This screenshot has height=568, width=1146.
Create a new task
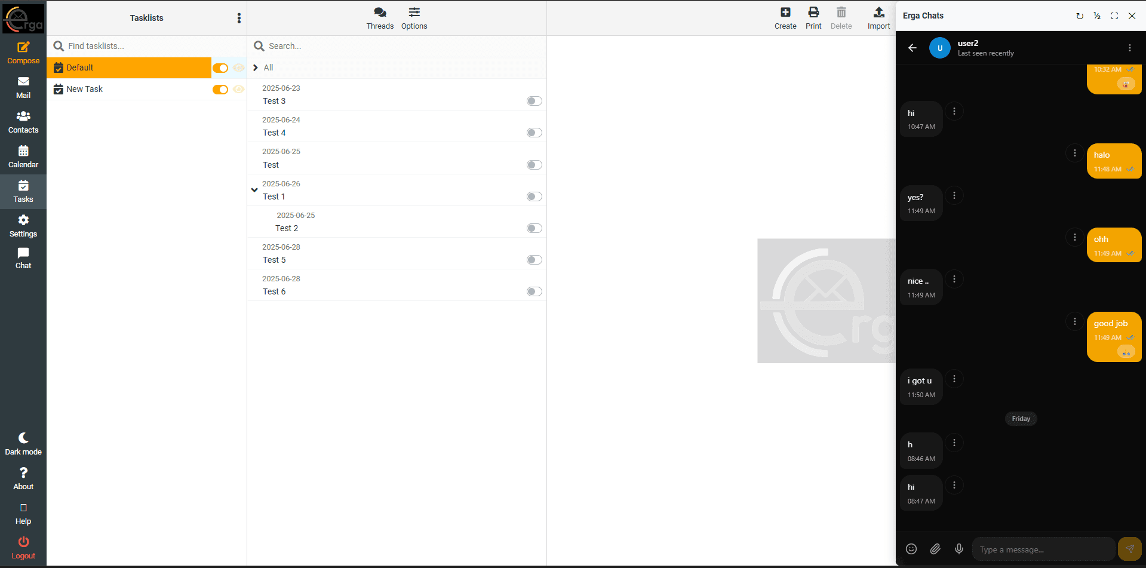[x=785, y=18]
